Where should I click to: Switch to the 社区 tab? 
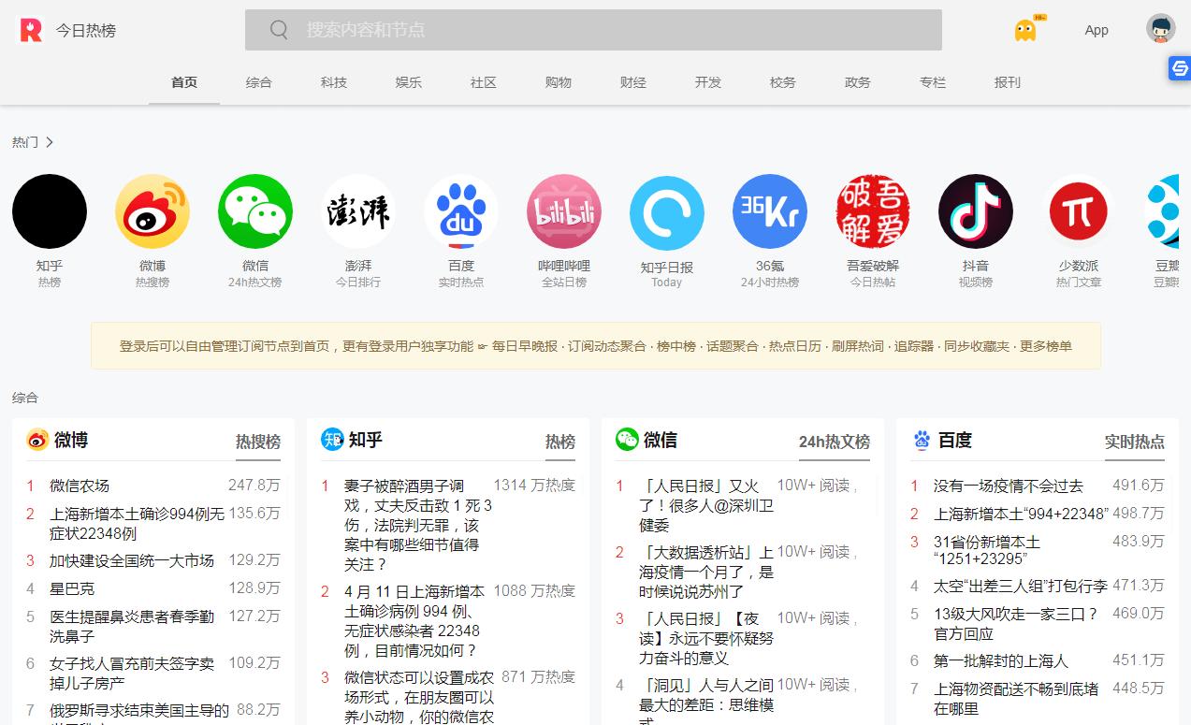(484, 82)
